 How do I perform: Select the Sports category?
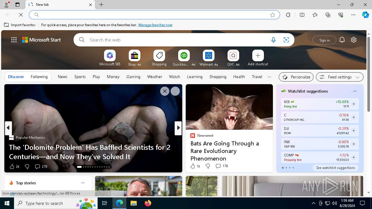[80, 77]
